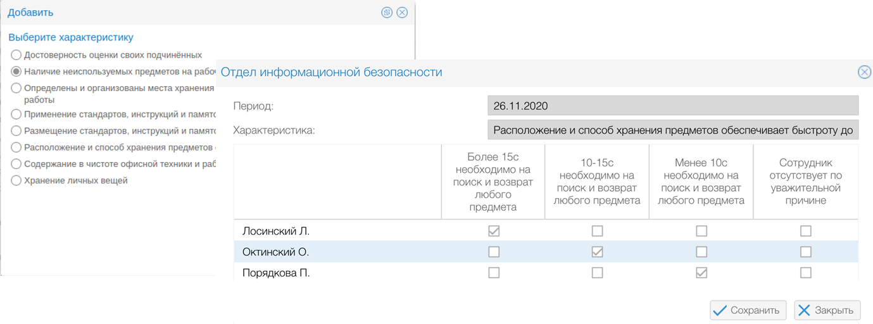Pick the Определены и организованы места хранения option
Image resolution: width=873 pixels, height=324 pixels.
click(16, 88)
